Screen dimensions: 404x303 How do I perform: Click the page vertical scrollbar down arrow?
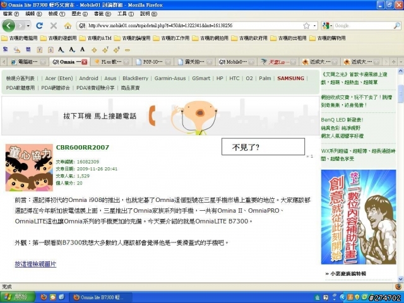tap(401, 279)
